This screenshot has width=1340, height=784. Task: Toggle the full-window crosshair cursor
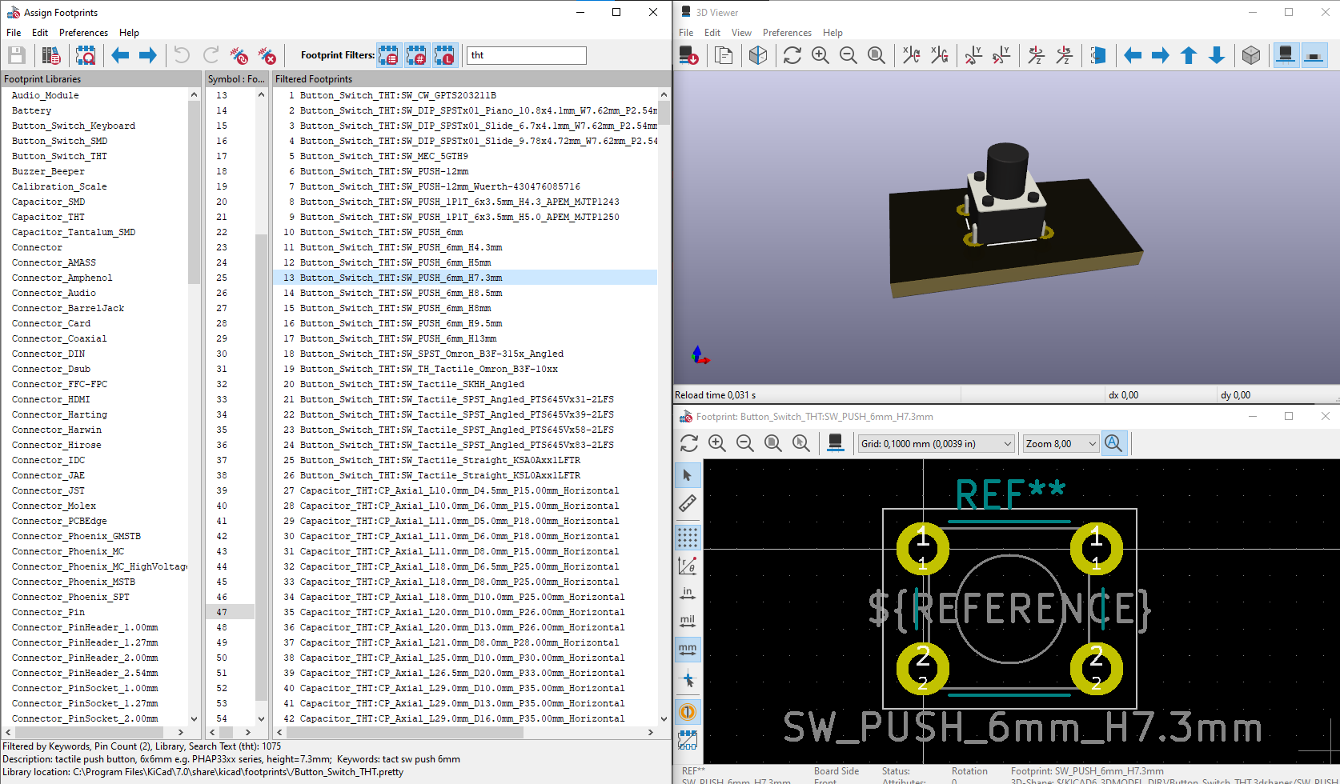click(x=688, y=678)
